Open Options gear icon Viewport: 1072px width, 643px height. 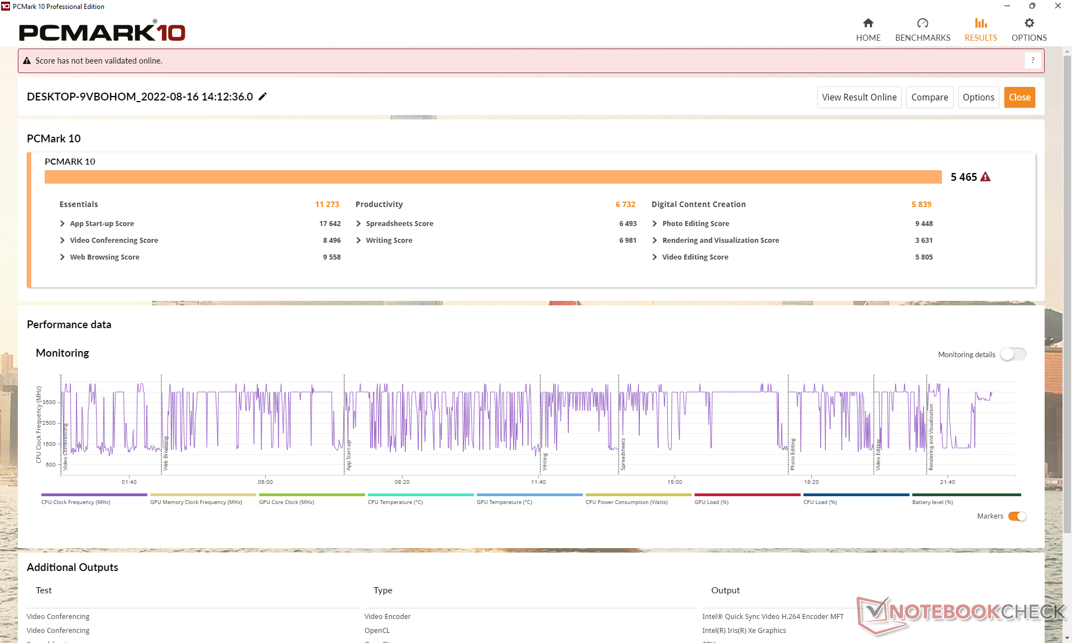(1029, 23)
